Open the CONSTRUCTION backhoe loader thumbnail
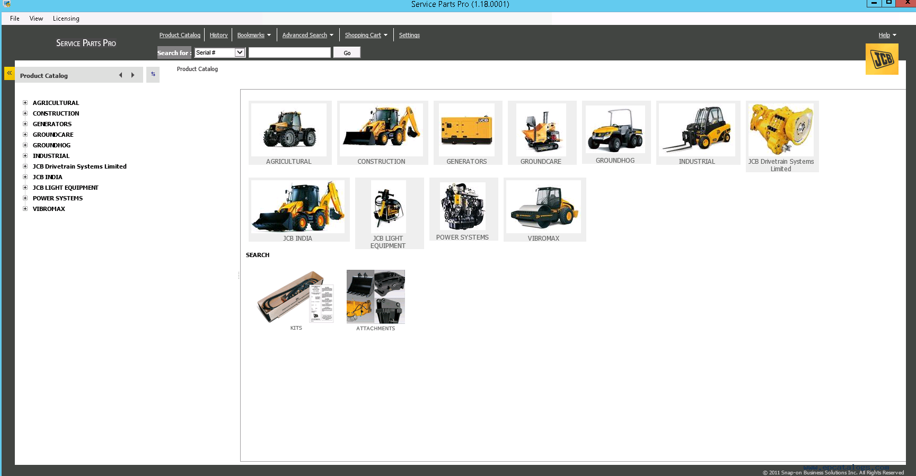 [x=381, y=130]
